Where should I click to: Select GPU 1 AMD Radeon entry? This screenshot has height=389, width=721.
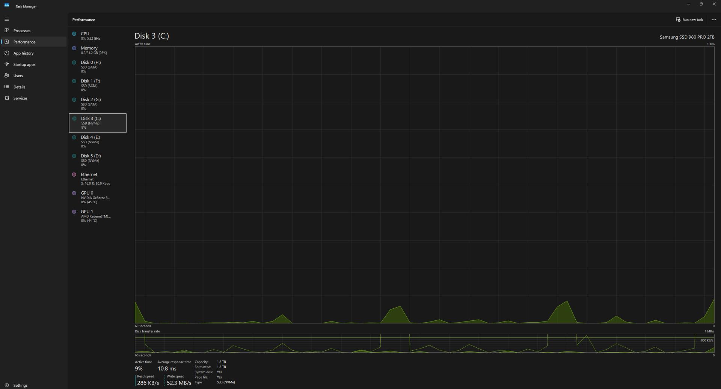[98, 216]
